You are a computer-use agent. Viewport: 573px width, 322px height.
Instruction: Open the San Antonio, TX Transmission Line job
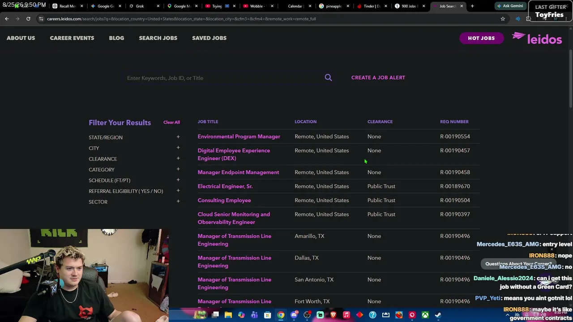pos(235,284)
